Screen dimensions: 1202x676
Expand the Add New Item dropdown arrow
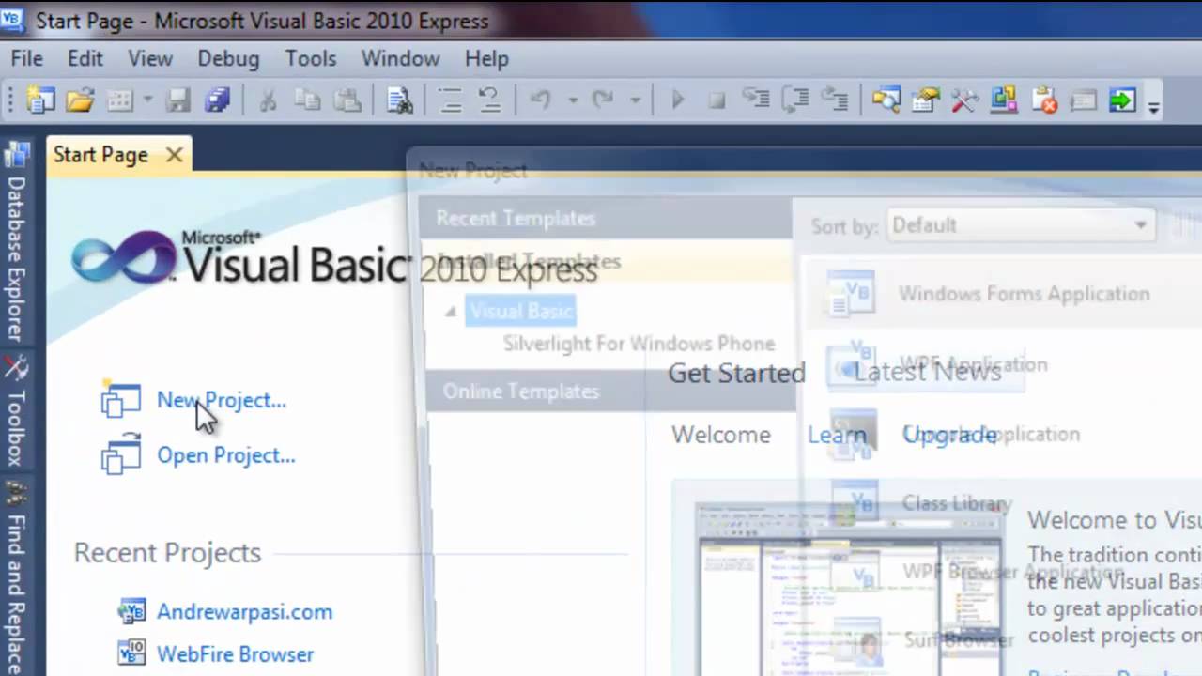[147, 100]
